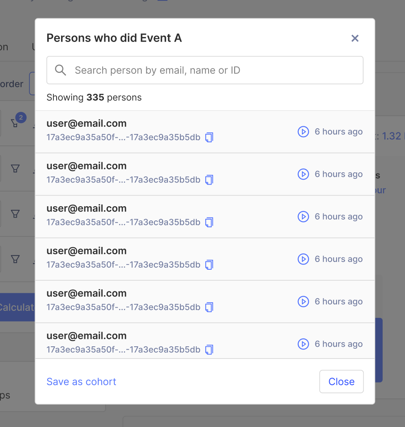This screenshot has width=405, height=427.
Task: Copy the fourth person's ID
Action: click(x=209, y=265)
